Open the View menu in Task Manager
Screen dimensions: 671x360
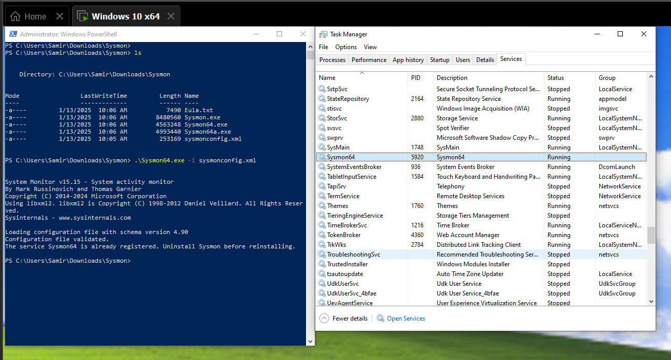coord(370,47)
